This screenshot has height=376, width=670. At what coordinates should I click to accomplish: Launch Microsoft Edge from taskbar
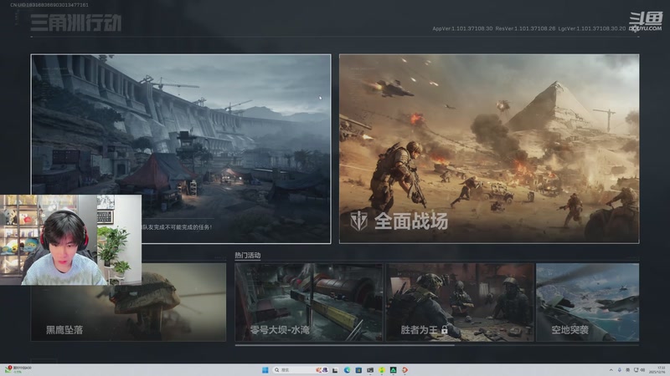(x=347, y=370)
